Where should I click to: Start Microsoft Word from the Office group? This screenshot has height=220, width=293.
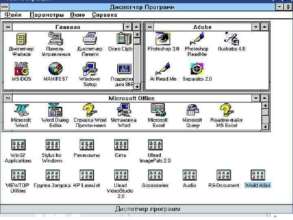(x=22, y=110)
